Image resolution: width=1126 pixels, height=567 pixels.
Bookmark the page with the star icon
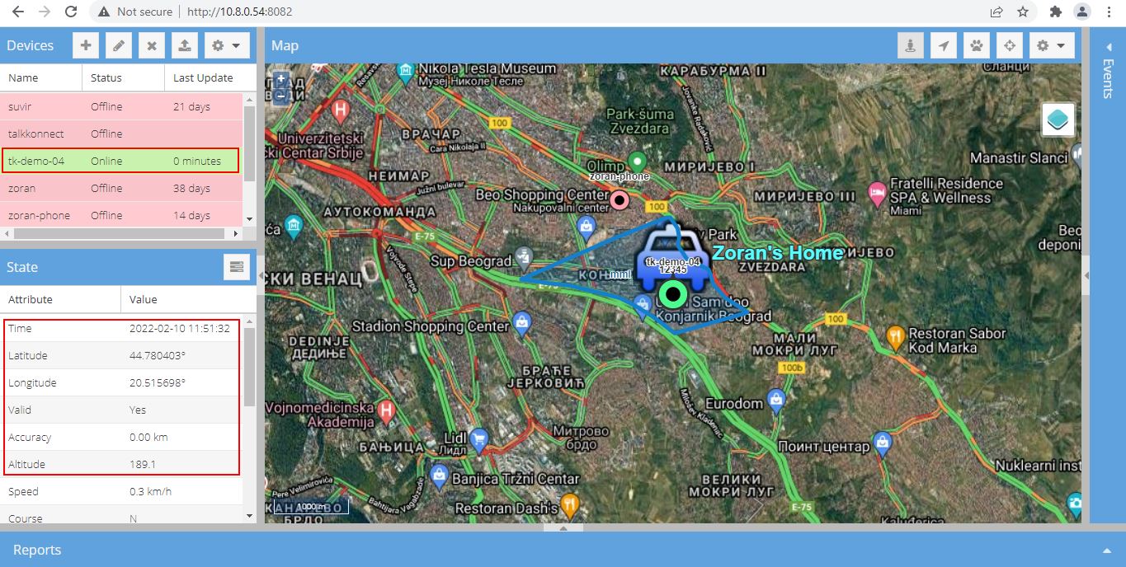[1023, 12]
